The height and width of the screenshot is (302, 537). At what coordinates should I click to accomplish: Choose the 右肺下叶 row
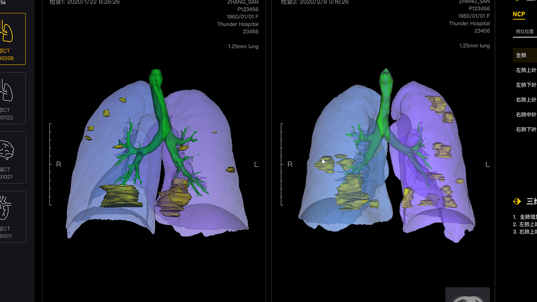526,129
